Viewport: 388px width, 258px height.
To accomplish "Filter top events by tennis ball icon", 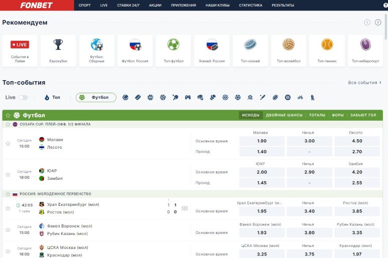I will pos(125,98).
